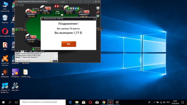Close the Bounty Hunter result dialog
Screen dimensions: 187x105
click(94, 19)
